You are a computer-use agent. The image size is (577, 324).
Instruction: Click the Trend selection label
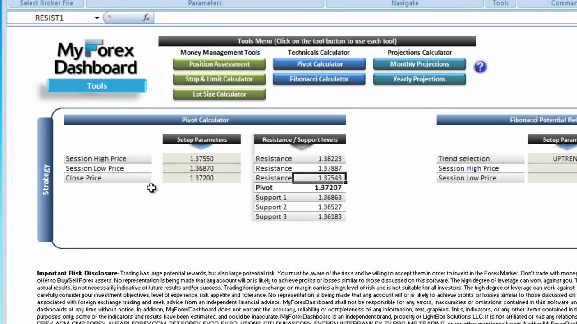click(x=464, y=159)
